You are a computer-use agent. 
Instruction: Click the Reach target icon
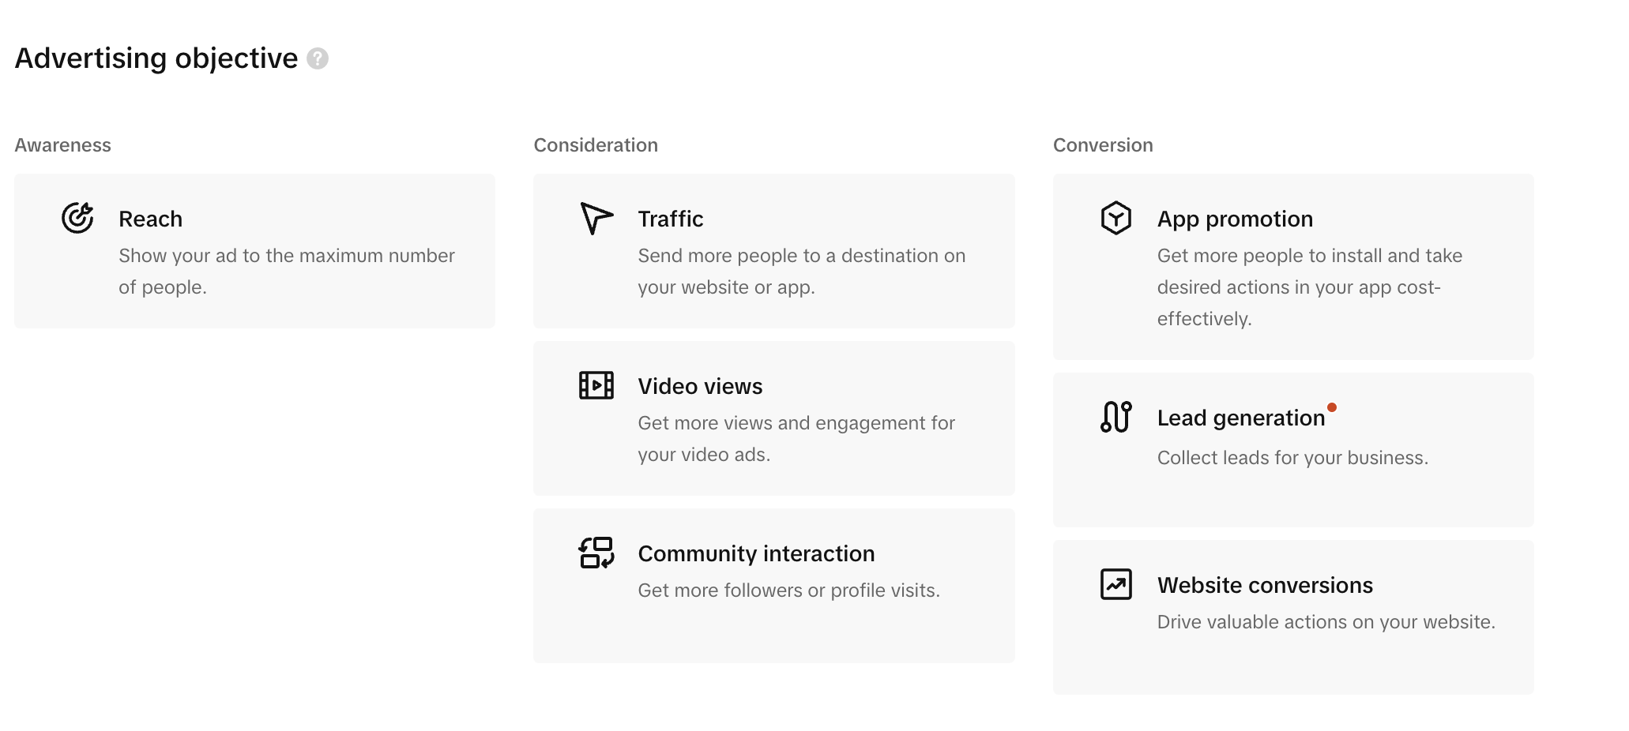click(x=77, y=218)
